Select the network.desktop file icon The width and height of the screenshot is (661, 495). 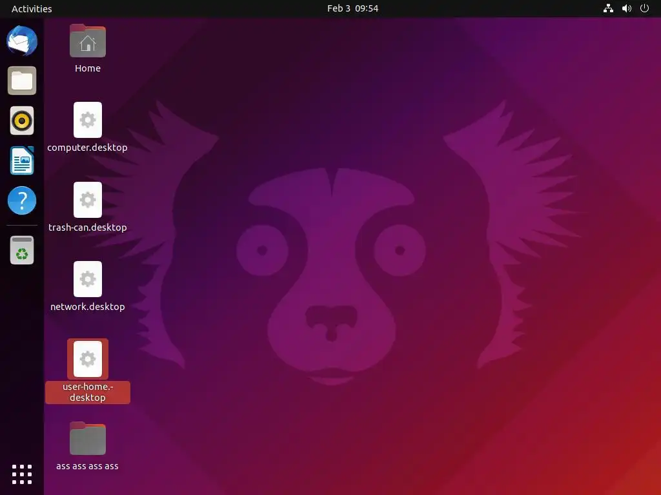(x=88, y=279)
